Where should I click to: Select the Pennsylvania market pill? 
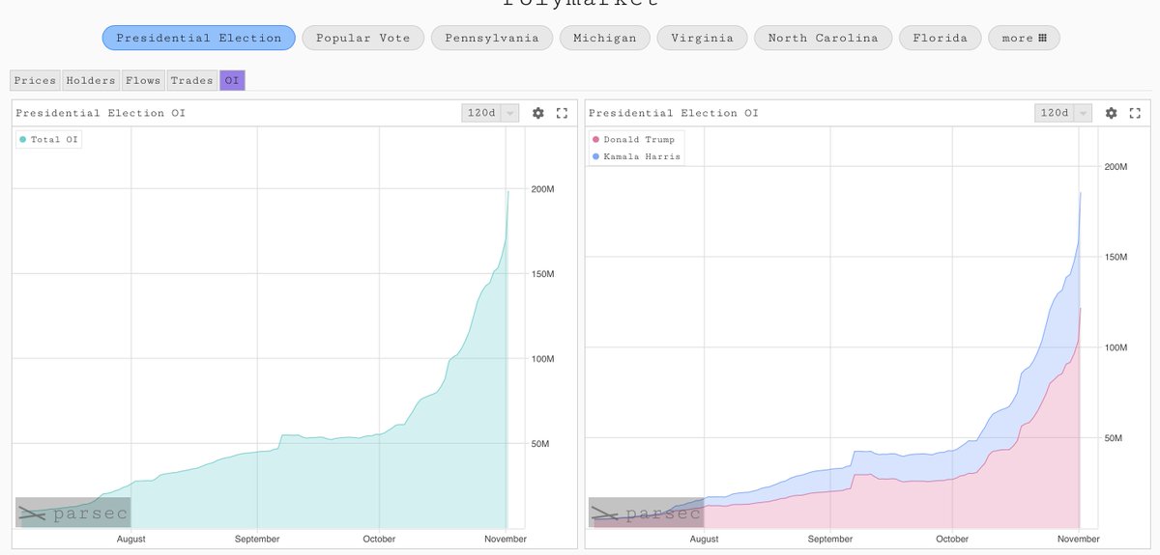pyautogui.click(x=492, y=39)
